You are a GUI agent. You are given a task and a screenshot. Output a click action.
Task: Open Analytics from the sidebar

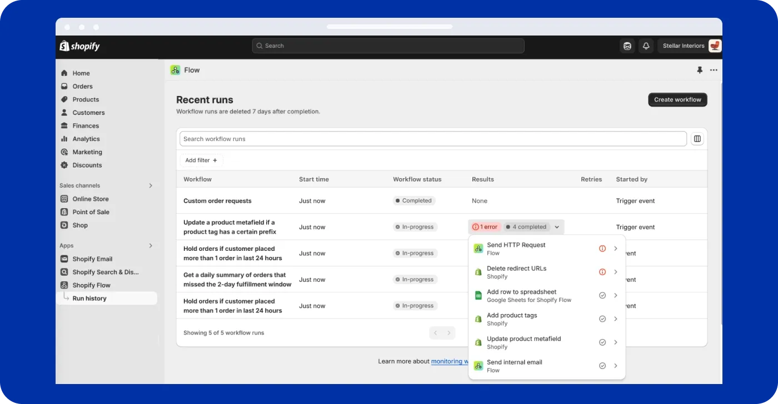[87, 139]
